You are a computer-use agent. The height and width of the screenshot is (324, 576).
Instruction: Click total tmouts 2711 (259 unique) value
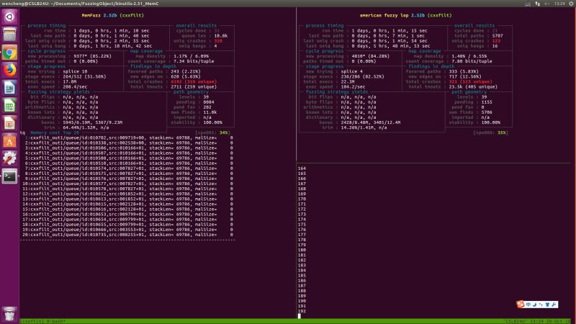194,86
